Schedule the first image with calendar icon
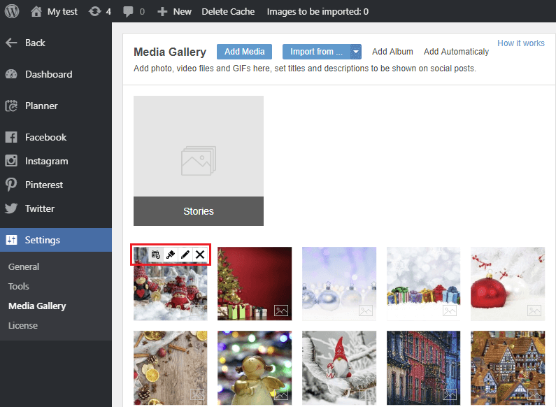Viewport: 556px width, 407px height. tap(156, 255)
